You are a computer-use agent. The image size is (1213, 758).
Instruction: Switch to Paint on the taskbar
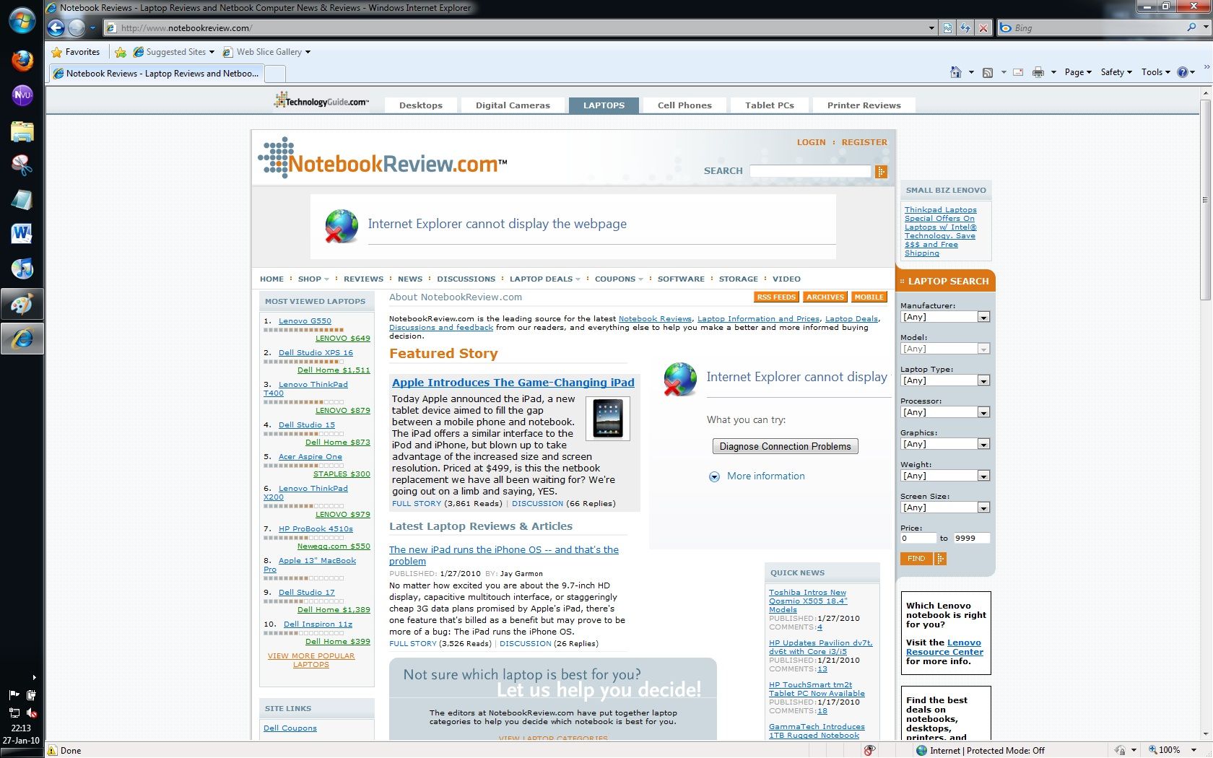pyautogui.click(x=22, y=304)
